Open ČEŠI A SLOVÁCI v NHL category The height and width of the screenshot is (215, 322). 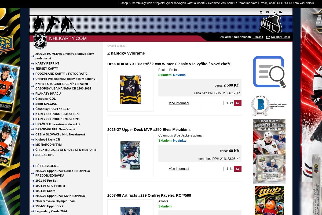(x=60, y=134)
